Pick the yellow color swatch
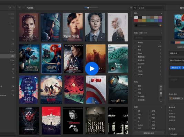The height and width of the screenshot is (137, 184). pyautogui.click(x=144, y=21)
